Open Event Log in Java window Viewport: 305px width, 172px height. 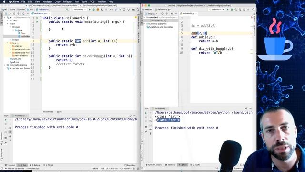(x=130, y=165)
